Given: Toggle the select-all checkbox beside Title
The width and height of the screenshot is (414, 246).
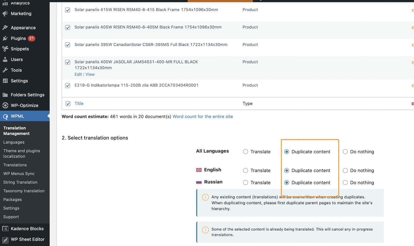Looking at the screenshot, I should point(68,104).
